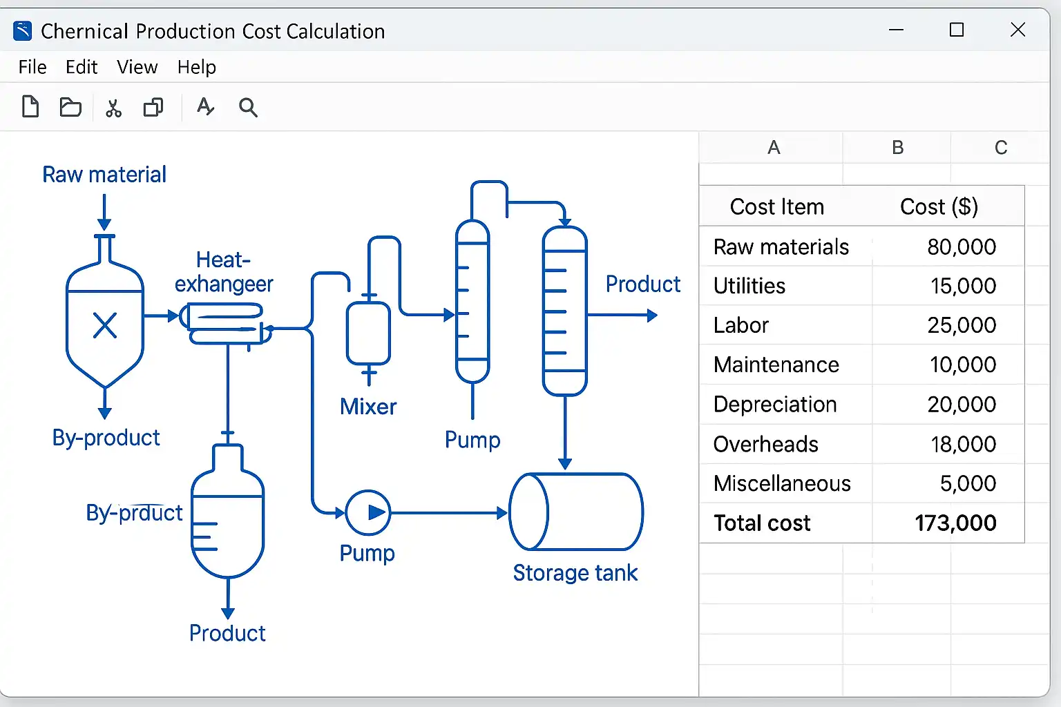
Task: Open the File menu
Action: click(32, 67)
